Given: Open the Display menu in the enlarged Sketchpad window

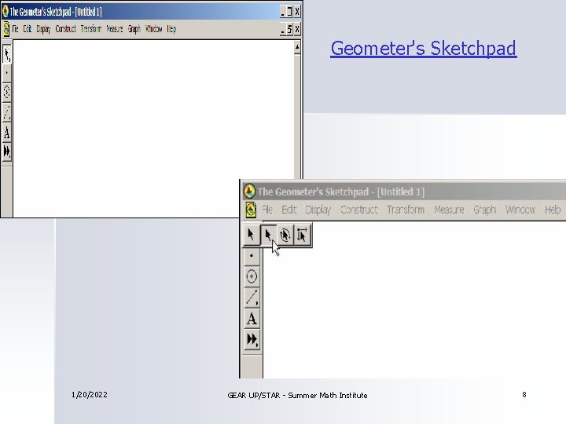Looking at the screenshot, I should (x=318, y=210).
